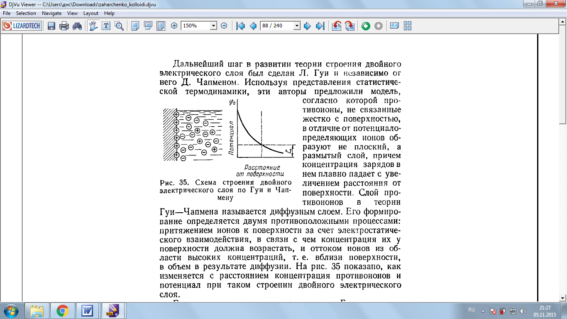Click the zoom in plus button
This screenshot has height=319, width=567.
coord(174,26)
